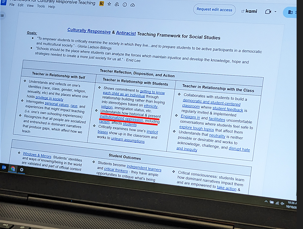
Task: Open the document info icon
Action: click(x=125, y=5)
